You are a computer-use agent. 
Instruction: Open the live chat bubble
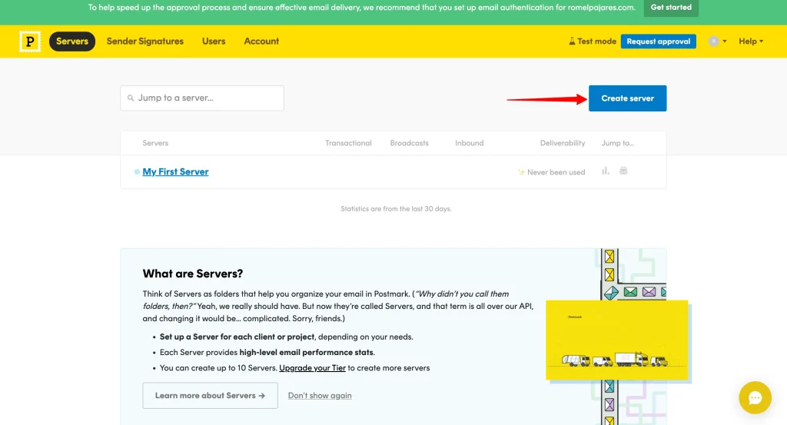pos(755,397)
